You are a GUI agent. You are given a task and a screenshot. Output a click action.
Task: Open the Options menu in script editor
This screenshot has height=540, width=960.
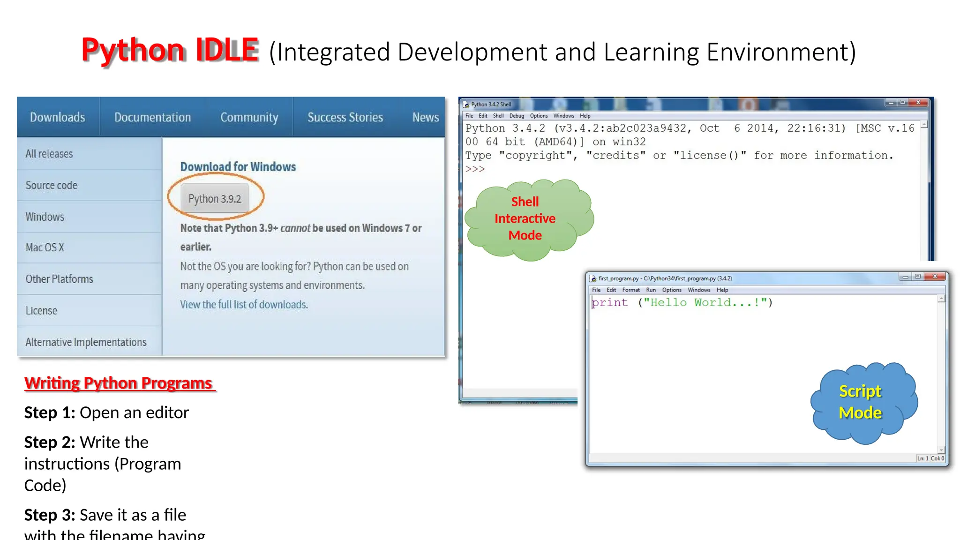(671, 290)
